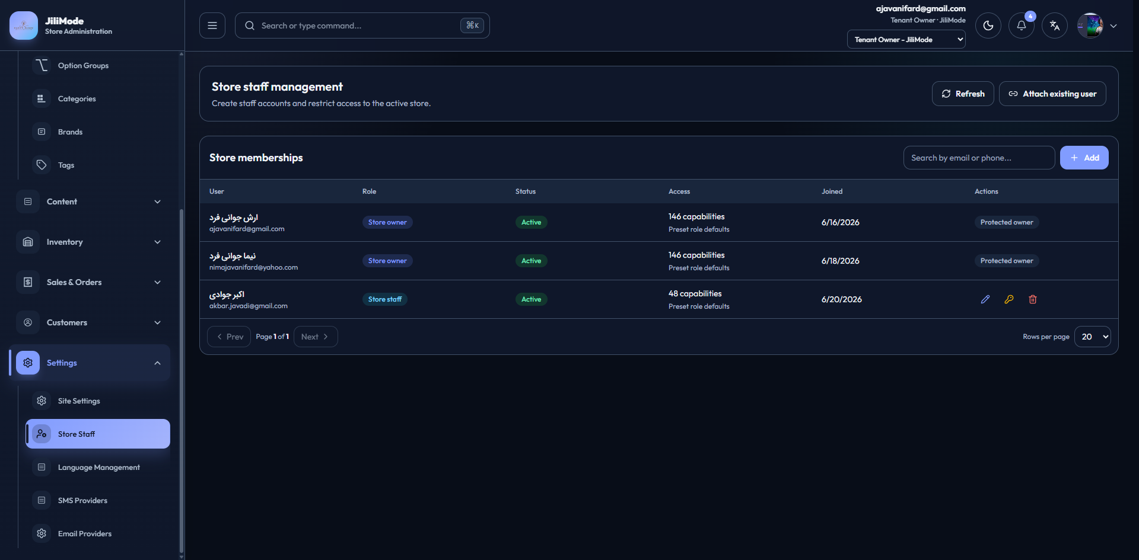Image resolution: width=1139 pixels, height=560 pixels.
Task: Edit akbar.javadi membership with pencil icon
Action: pos(985,299)
